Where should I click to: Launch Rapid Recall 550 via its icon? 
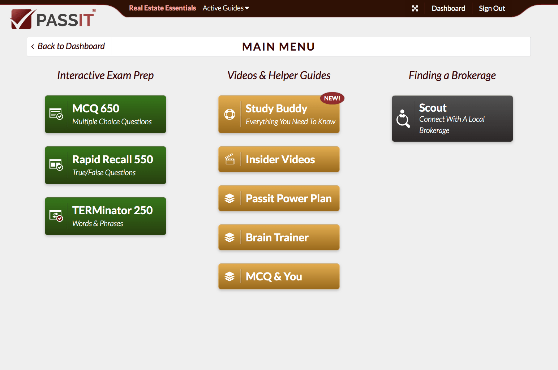coord(56,165)
